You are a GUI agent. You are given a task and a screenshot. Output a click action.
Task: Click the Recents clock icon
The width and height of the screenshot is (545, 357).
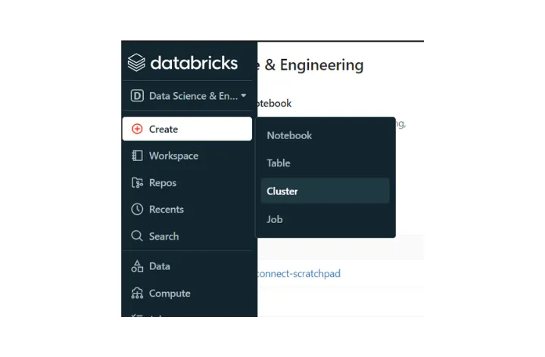137,209
